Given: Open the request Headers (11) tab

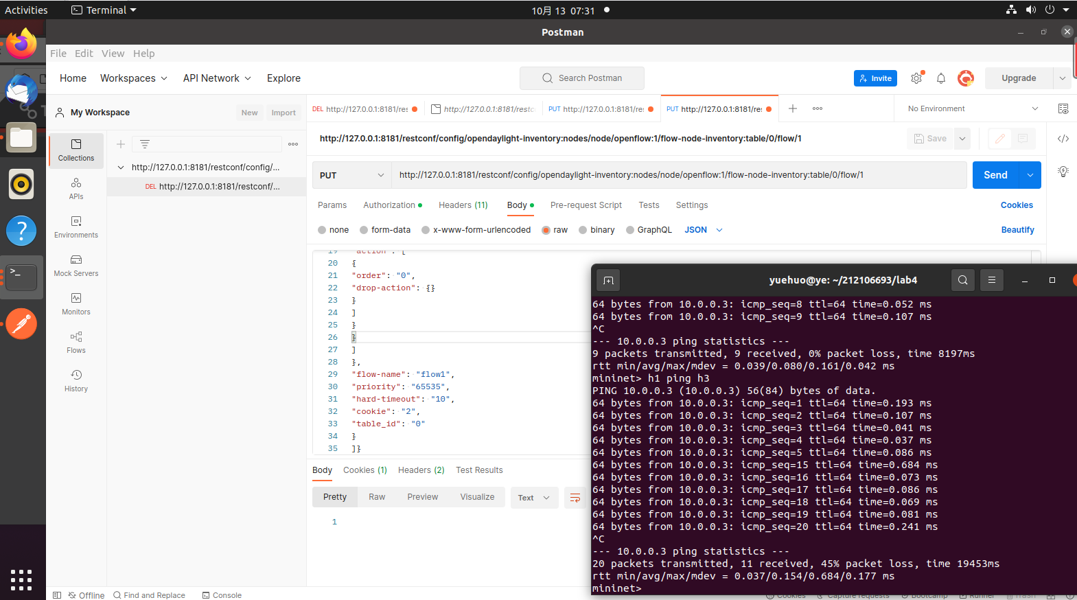Looking at the screenshot, I should [x=463, y=205].
